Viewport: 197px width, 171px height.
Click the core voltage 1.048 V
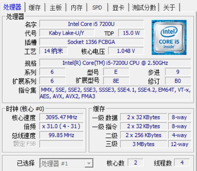pos(126,51)
